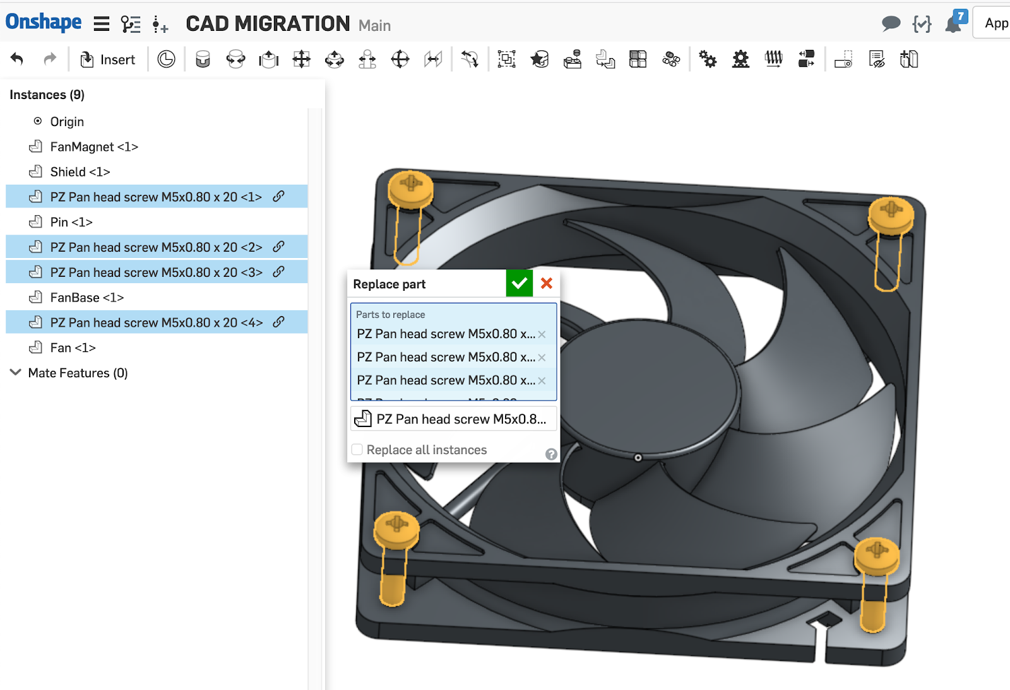Select the Rack and pinion relation icon

click(740, 59)
